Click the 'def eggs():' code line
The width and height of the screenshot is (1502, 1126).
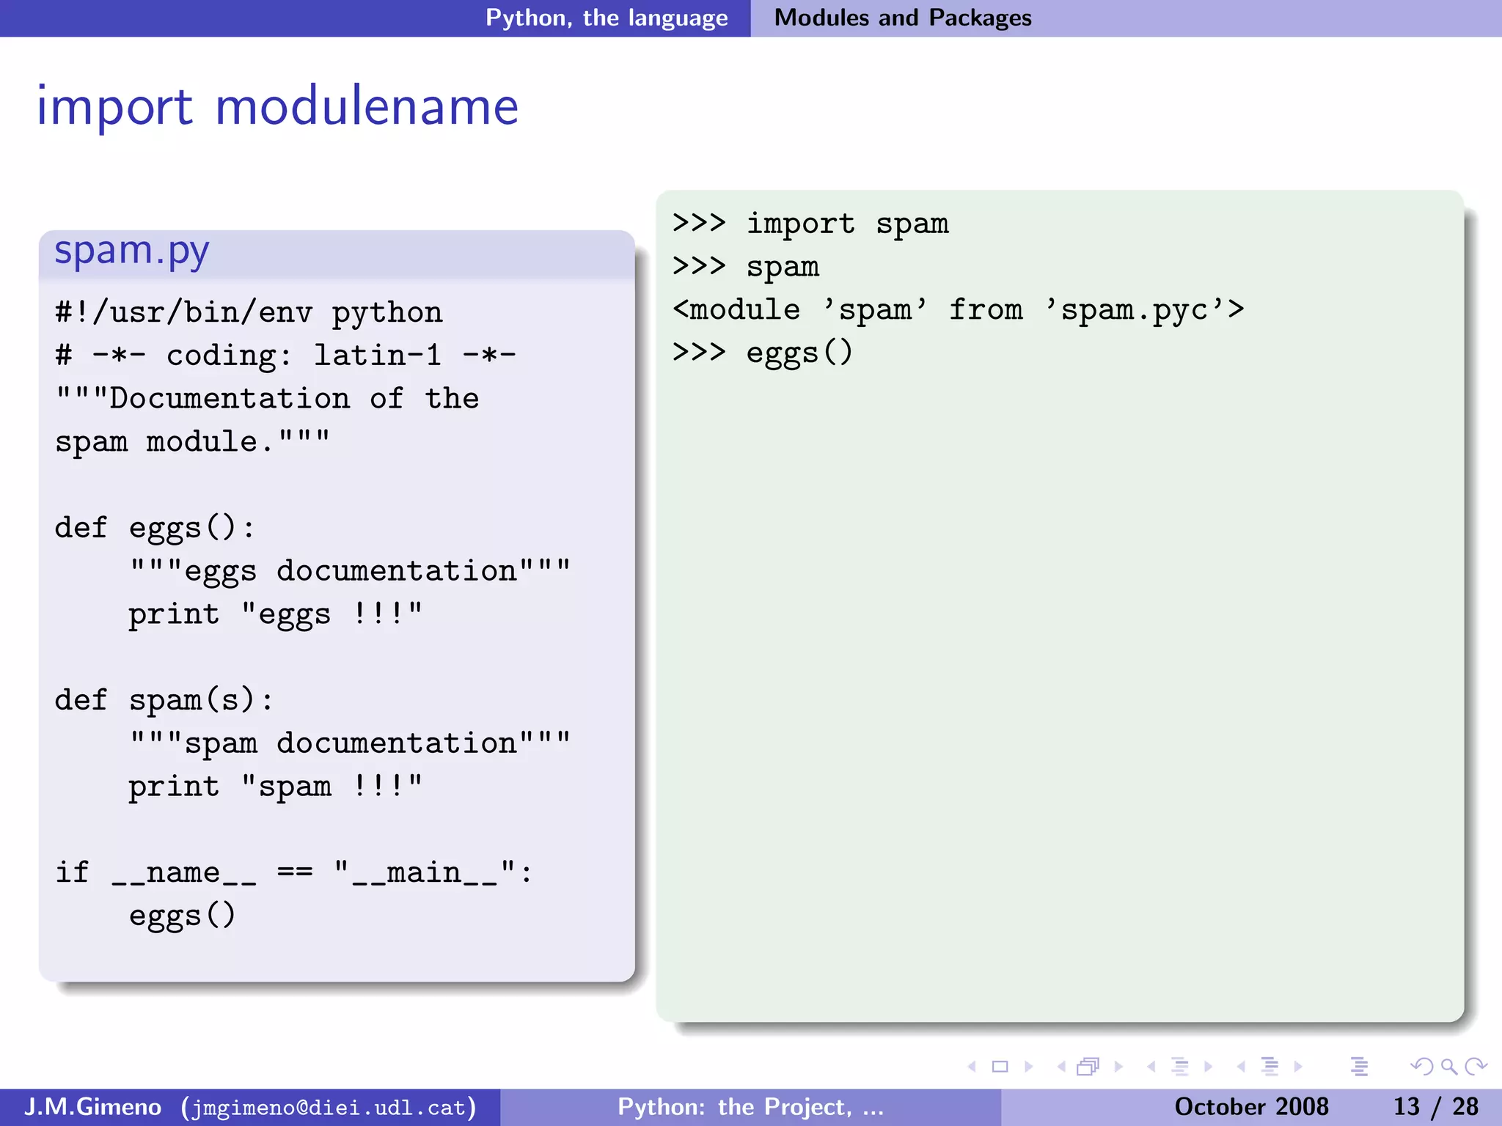pyautogui.click(x=155, y=529)
